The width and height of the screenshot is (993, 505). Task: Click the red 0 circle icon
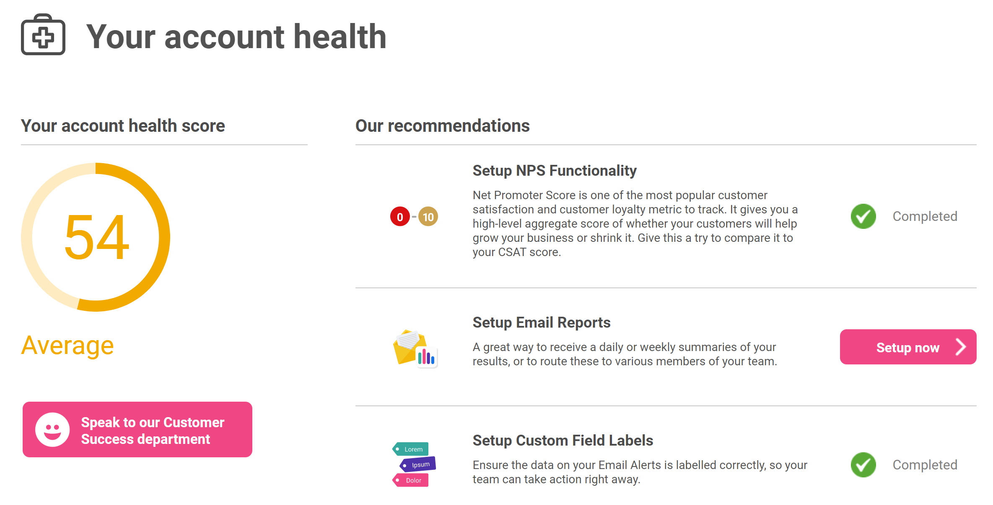pos(400,216)
